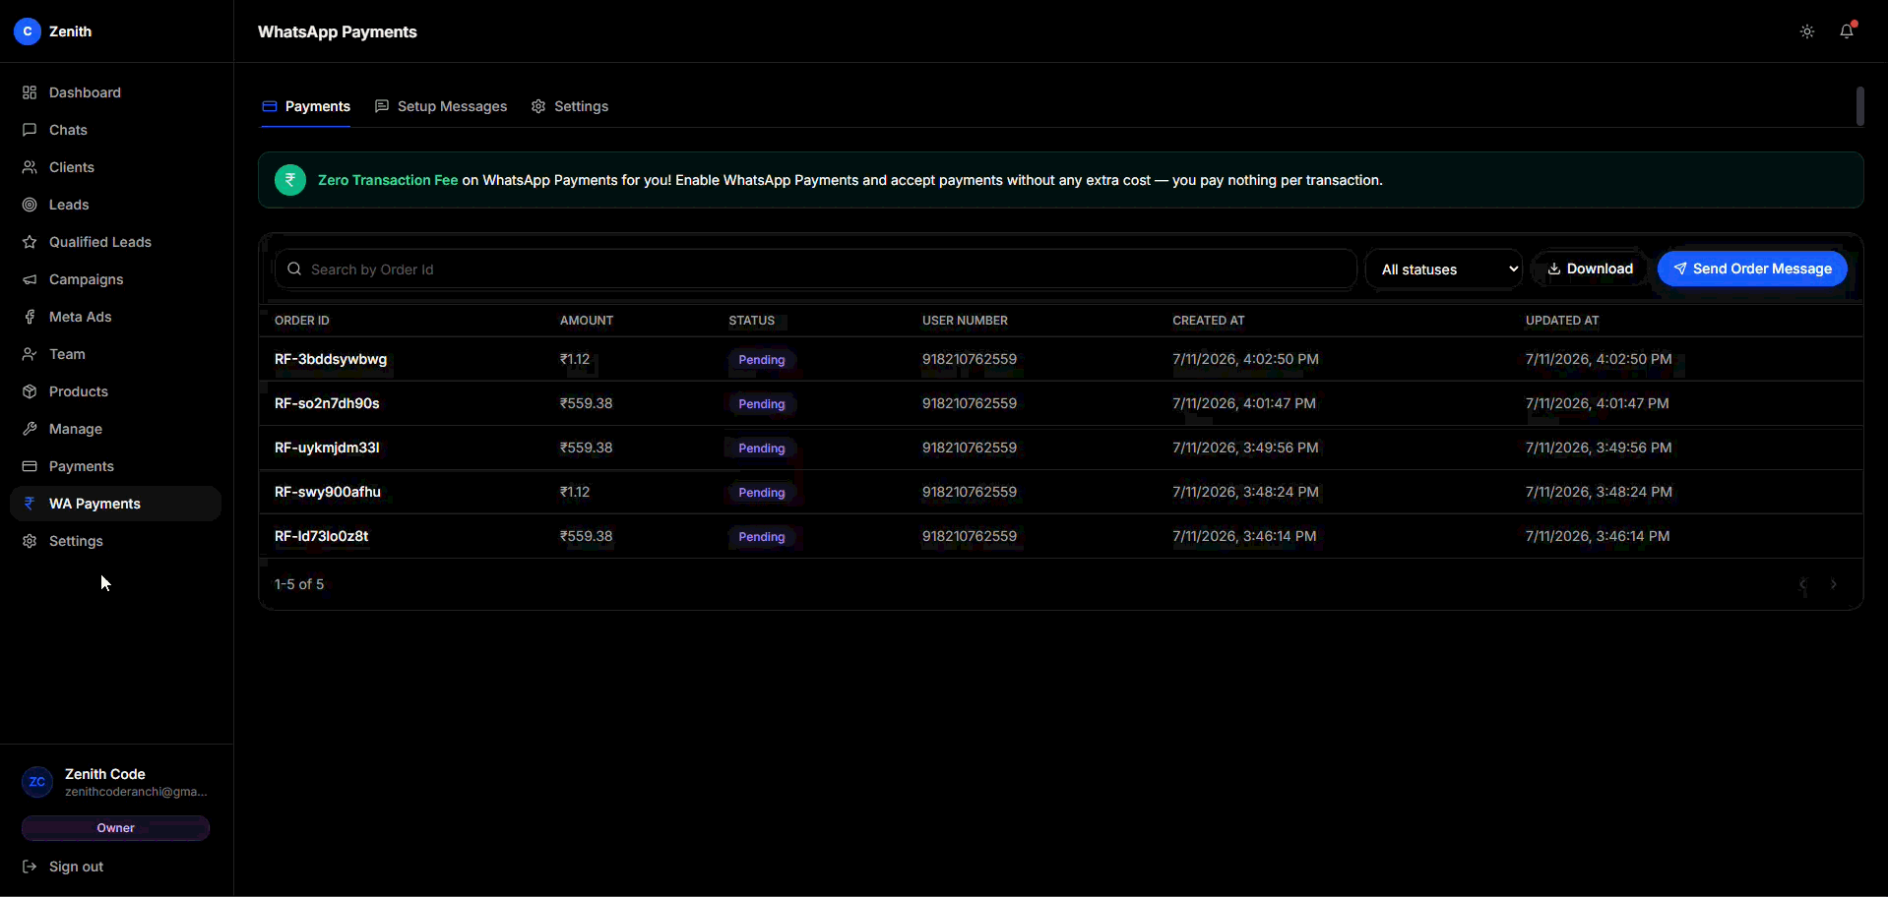The height and width of the screenshot is (897, 1888).
Task: Click the sidebar Settings gear icon
Action: point(30,541)
